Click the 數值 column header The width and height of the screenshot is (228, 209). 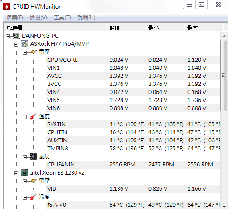pos(126,27)
